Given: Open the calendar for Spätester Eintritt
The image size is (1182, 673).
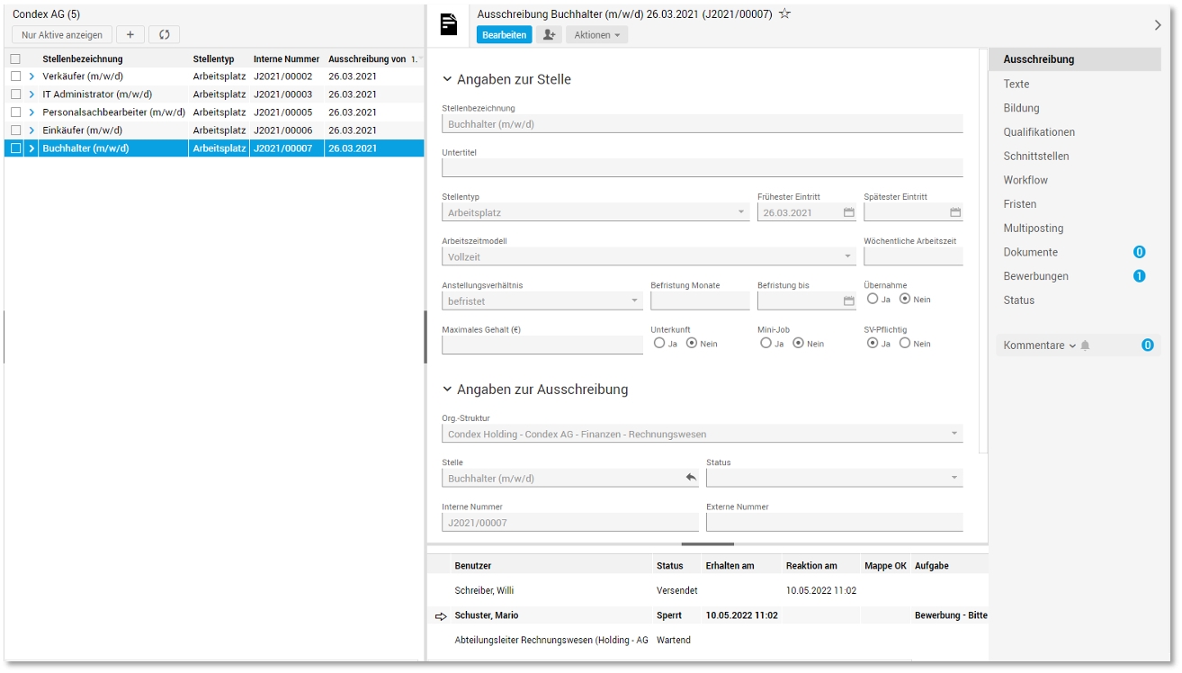Looking at the screenshot, I should click(955, 213).
